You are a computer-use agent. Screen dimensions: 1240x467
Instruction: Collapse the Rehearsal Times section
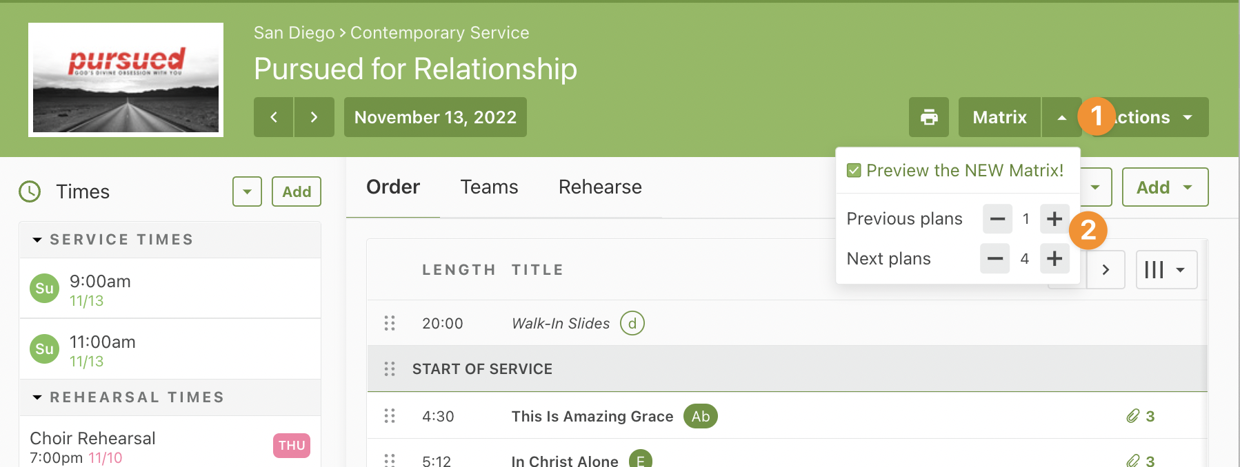pyautogui.click(x=37, y=397)
